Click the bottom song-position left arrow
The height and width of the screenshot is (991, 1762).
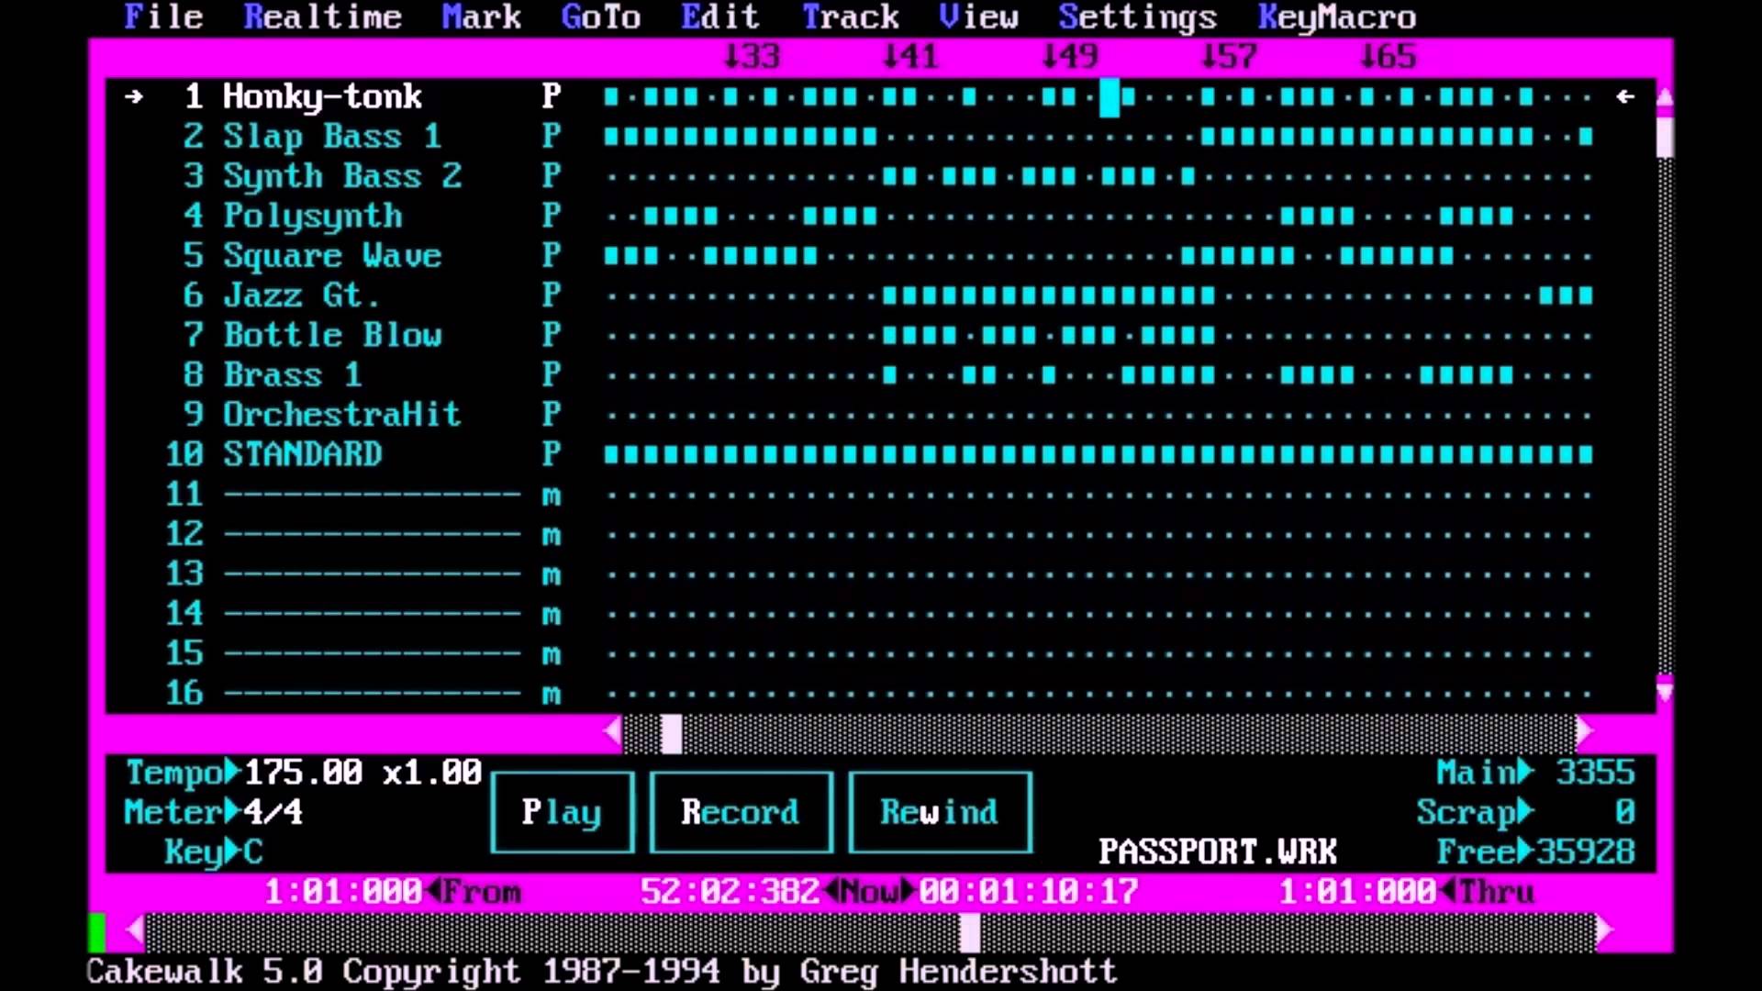tap(135, 931)
